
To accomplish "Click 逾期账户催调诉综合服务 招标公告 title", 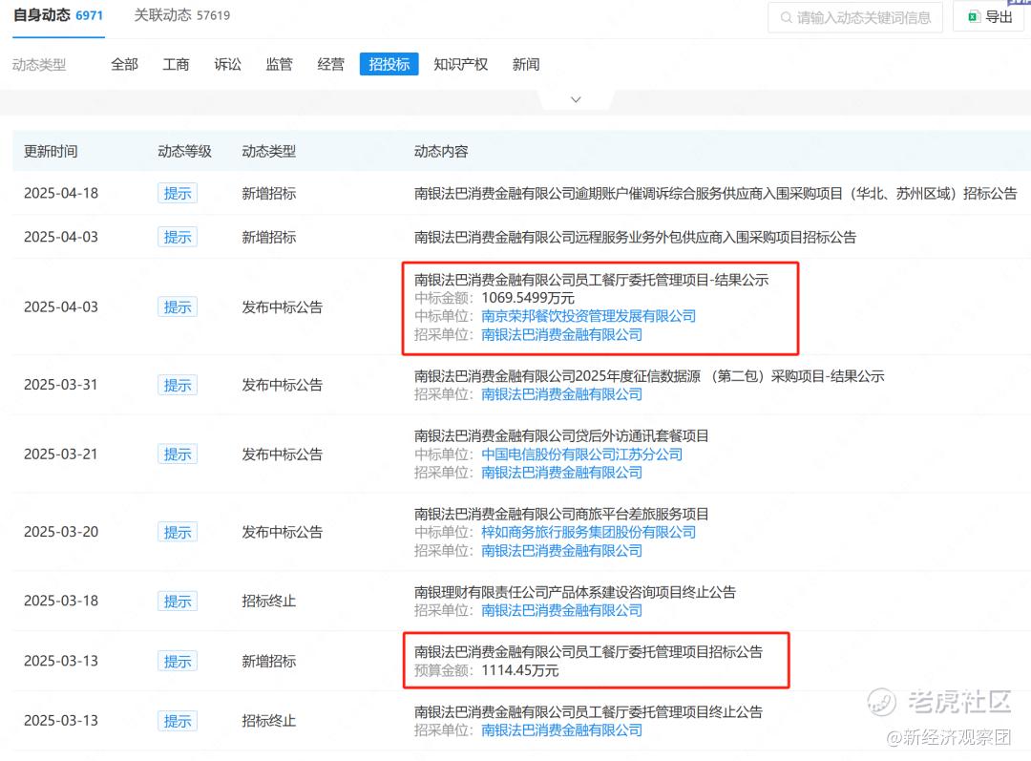I will (715, 194).
